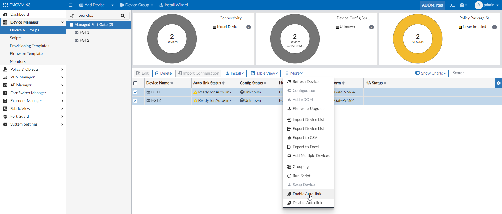Uncheck the FGT2 row checkbox

tap(135, 100)
